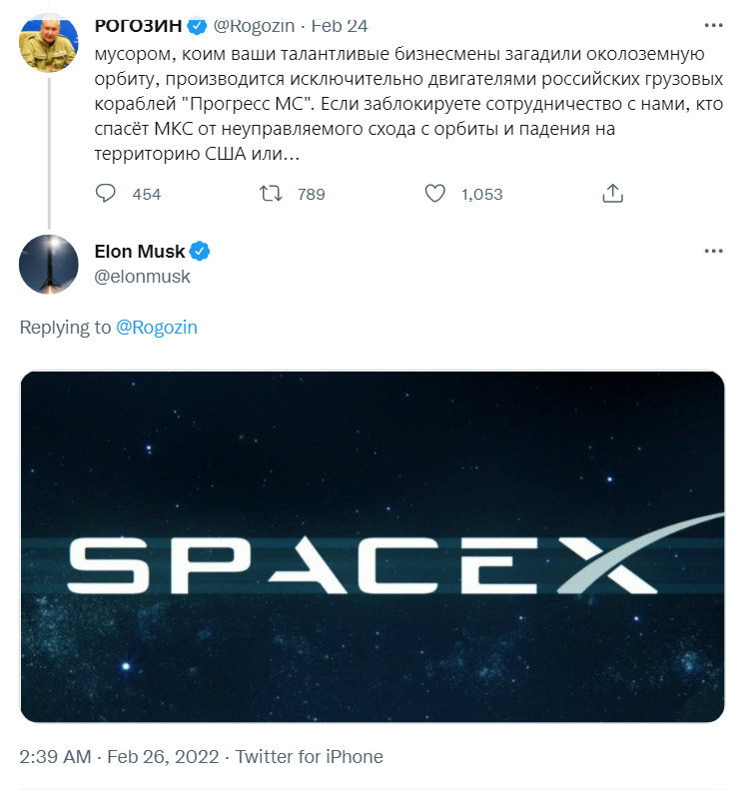
Task: Click the @elonmusk handle
Action: click(142, 277)
